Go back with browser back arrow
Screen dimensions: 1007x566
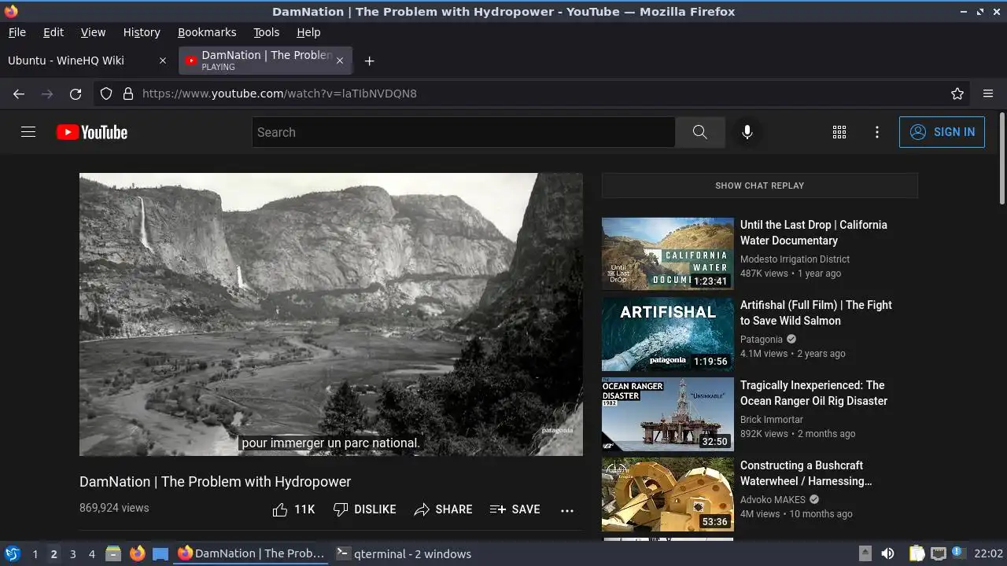tap(19, 94)
